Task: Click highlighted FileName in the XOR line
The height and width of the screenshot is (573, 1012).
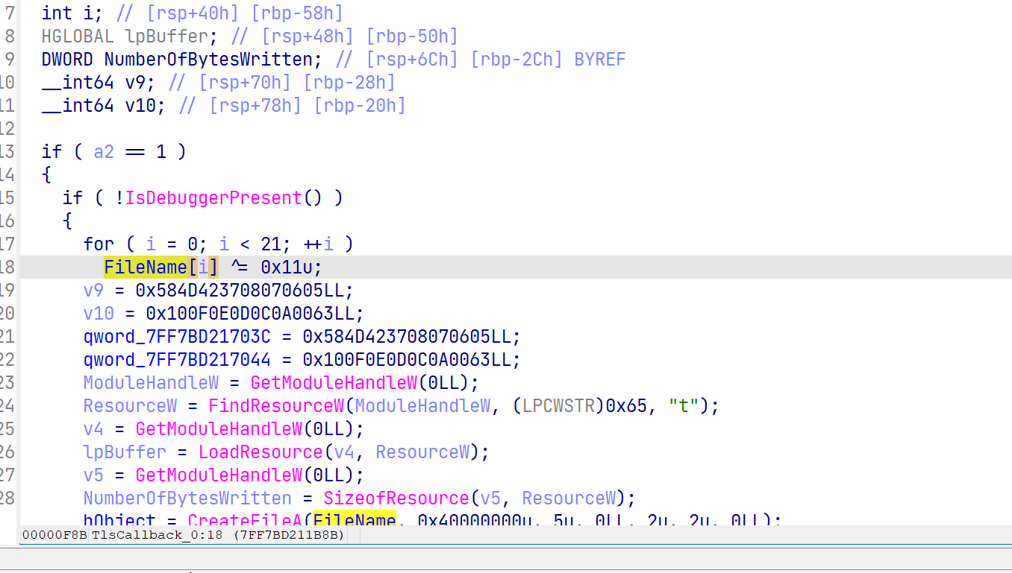Action: (x=146, y=267)
